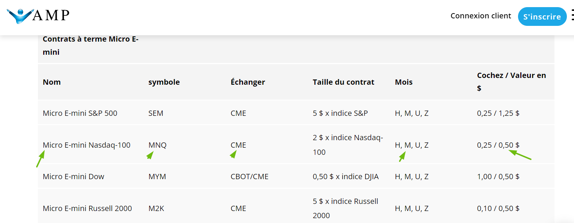Select the symbole column header
Image resolution: width=574 pixels, height=223 pixels.
tap(164, 82)
